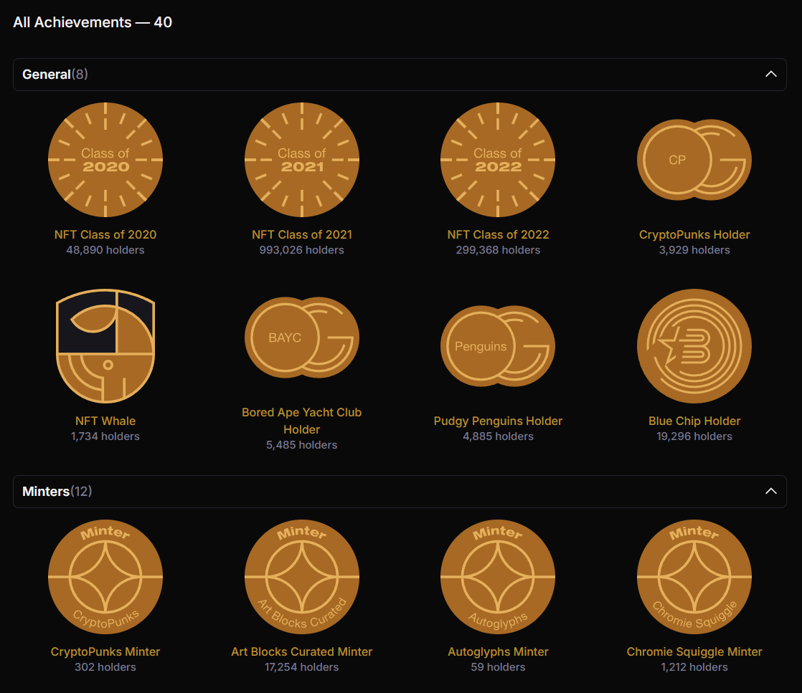802x693 pixels.
Task: Click the Bored Ape Yacht Club Holder text
Action: [301, 421]
